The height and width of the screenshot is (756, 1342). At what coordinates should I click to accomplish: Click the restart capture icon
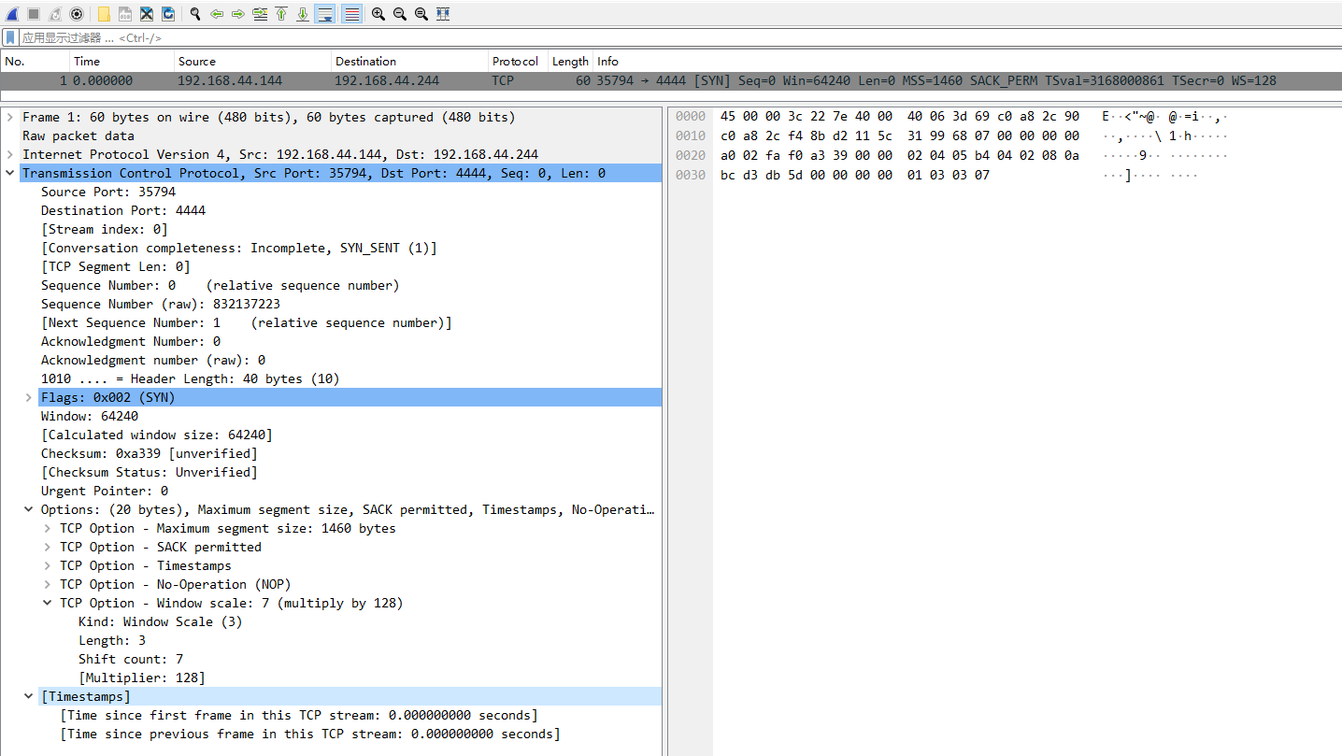coord(55,14)
